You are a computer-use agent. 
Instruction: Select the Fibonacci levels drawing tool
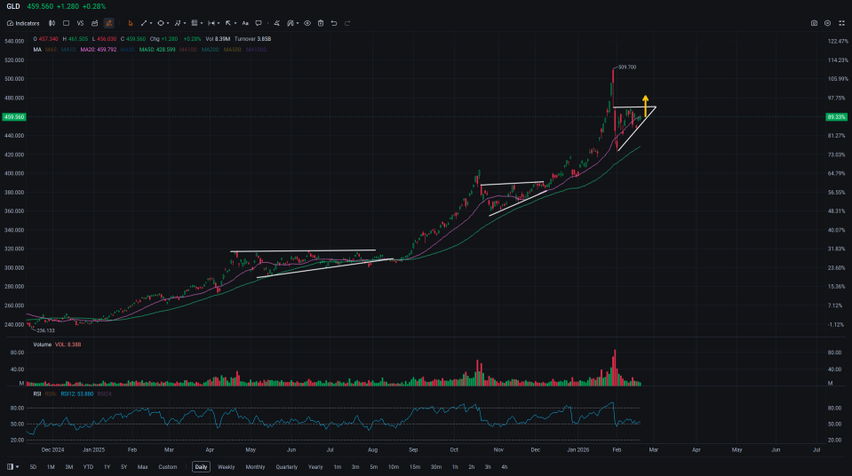(195, 23)
